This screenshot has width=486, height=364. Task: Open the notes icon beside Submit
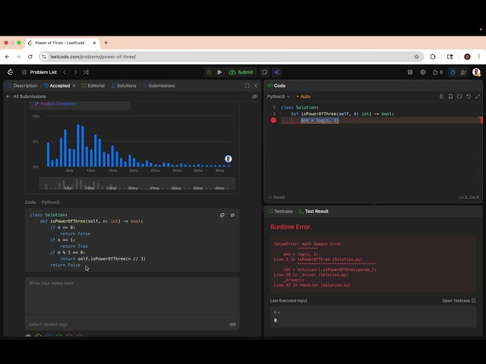point(264,72)
